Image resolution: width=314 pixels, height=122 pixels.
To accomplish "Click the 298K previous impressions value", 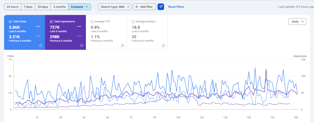I will (55, 37).
